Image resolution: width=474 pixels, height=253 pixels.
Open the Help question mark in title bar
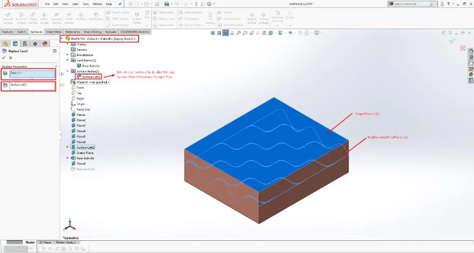pyautogui.click(x=448, y=4)
